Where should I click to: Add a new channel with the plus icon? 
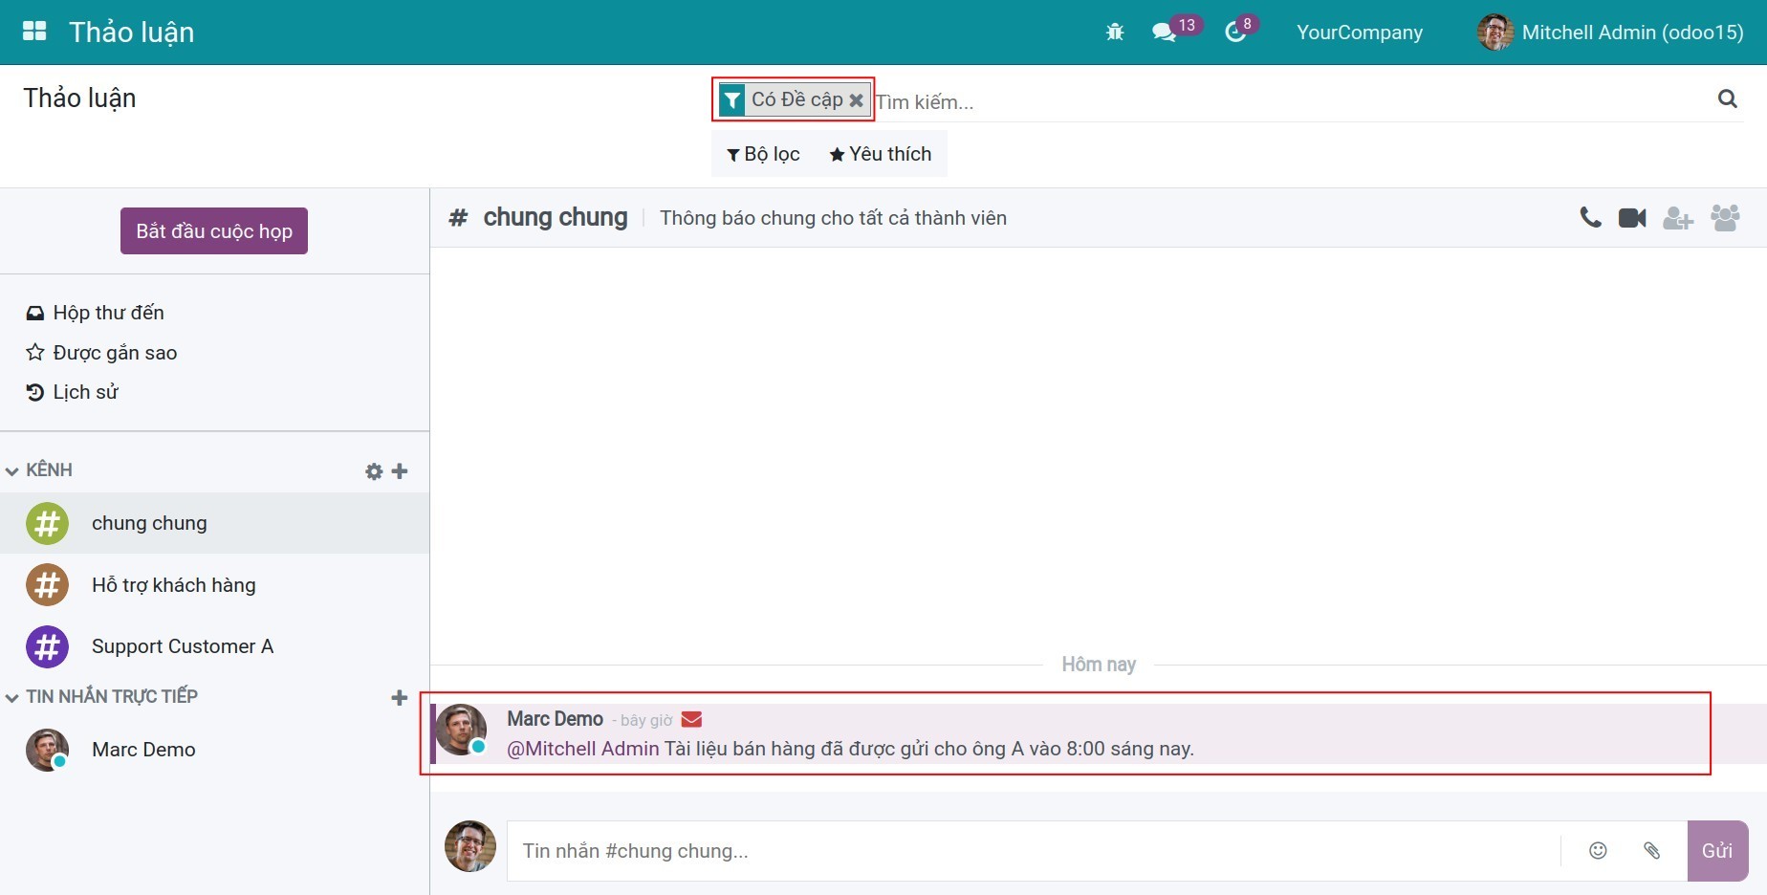pyautogui.click(x=401, y=470)
